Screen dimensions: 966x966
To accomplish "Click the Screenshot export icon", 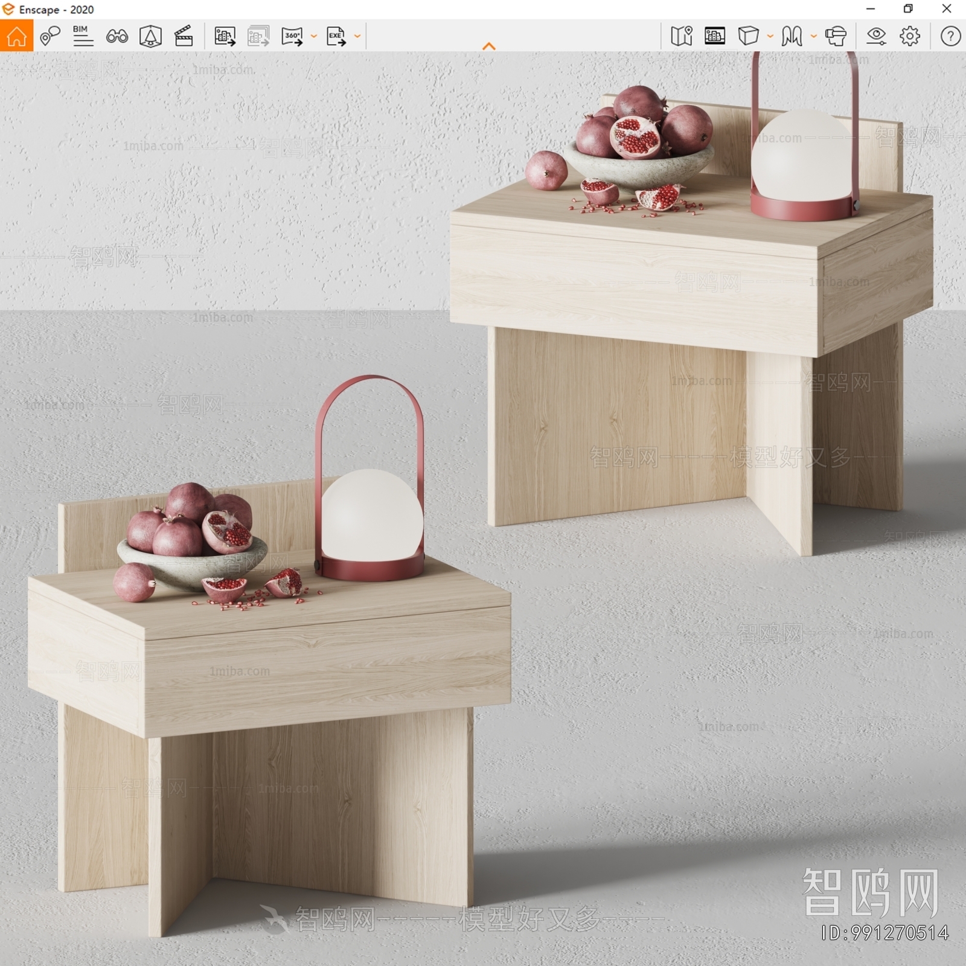I will pos(225,36).
